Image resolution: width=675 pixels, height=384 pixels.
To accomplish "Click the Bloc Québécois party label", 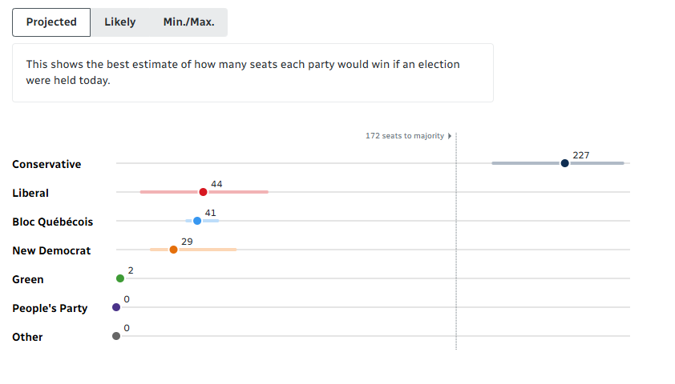I will pos(52,222).
